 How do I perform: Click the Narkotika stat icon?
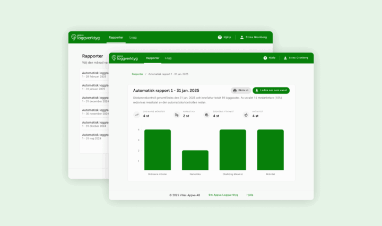176,115
